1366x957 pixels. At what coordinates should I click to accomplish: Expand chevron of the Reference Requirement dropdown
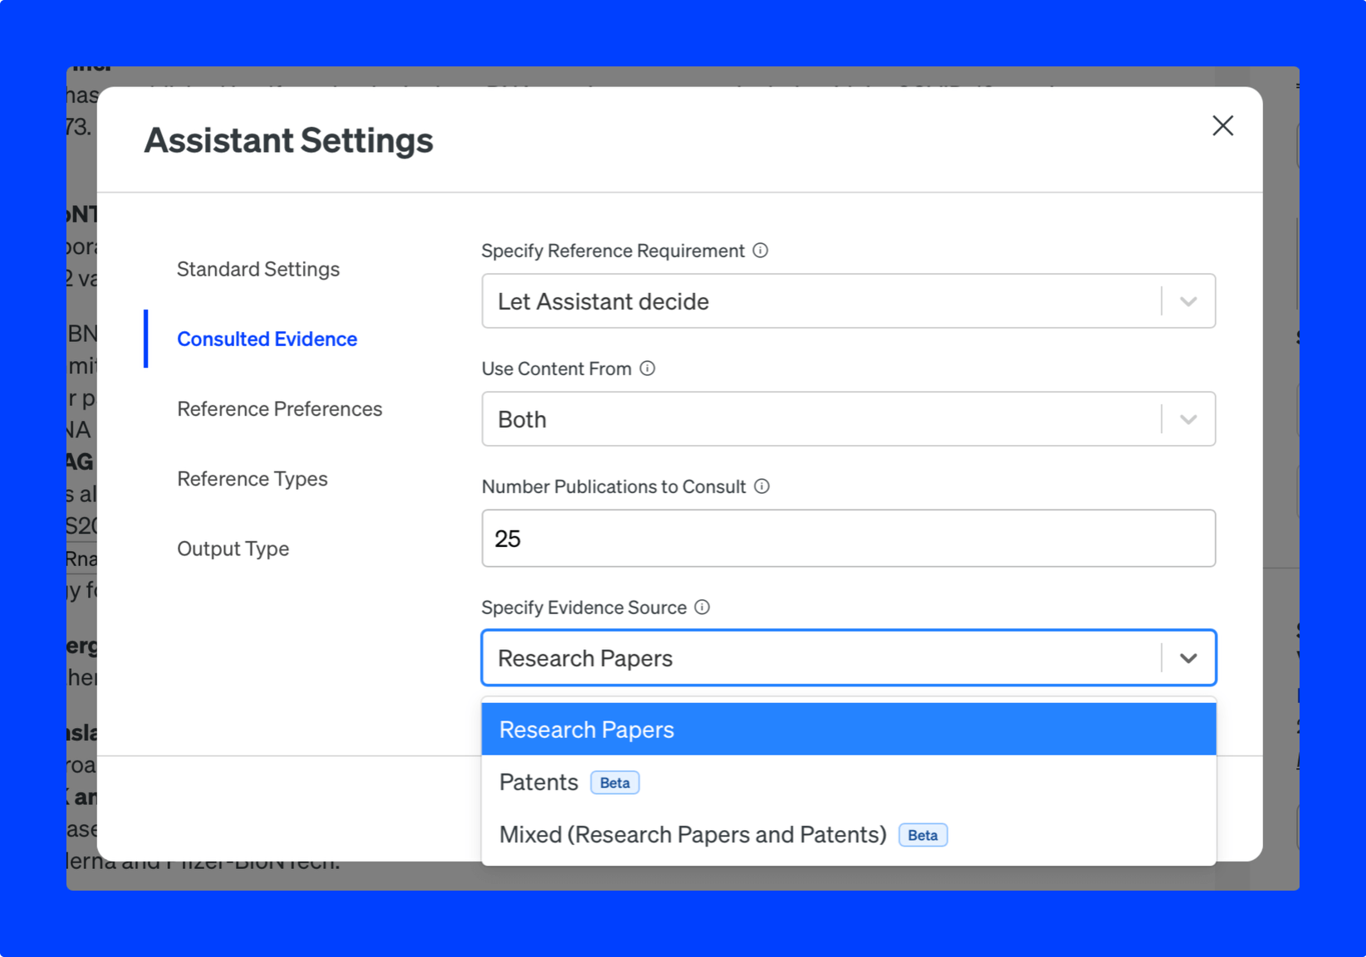1188,301
